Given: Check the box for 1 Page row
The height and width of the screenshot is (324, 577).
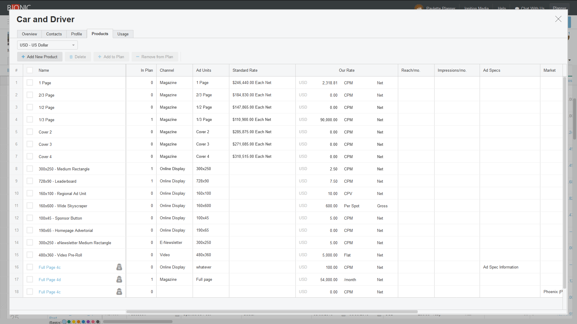Looking at the screenshot, I should click(30, 82).
